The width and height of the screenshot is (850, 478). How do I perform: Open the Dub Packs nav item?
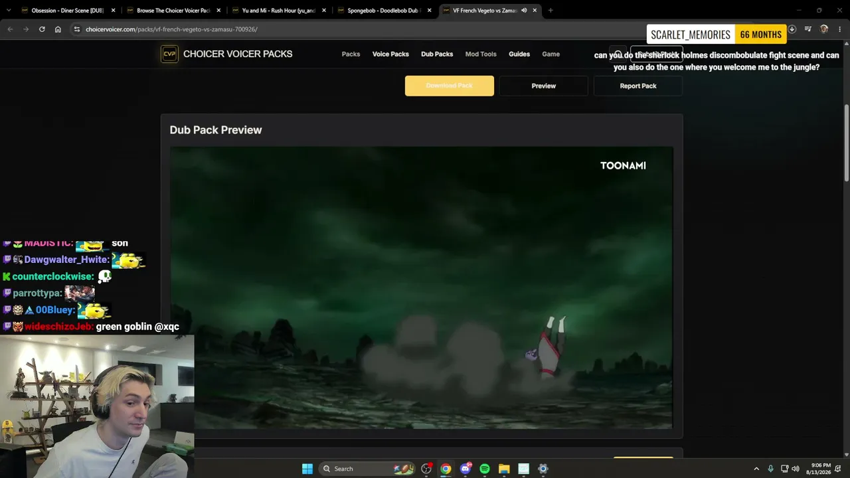coord(437,54)
